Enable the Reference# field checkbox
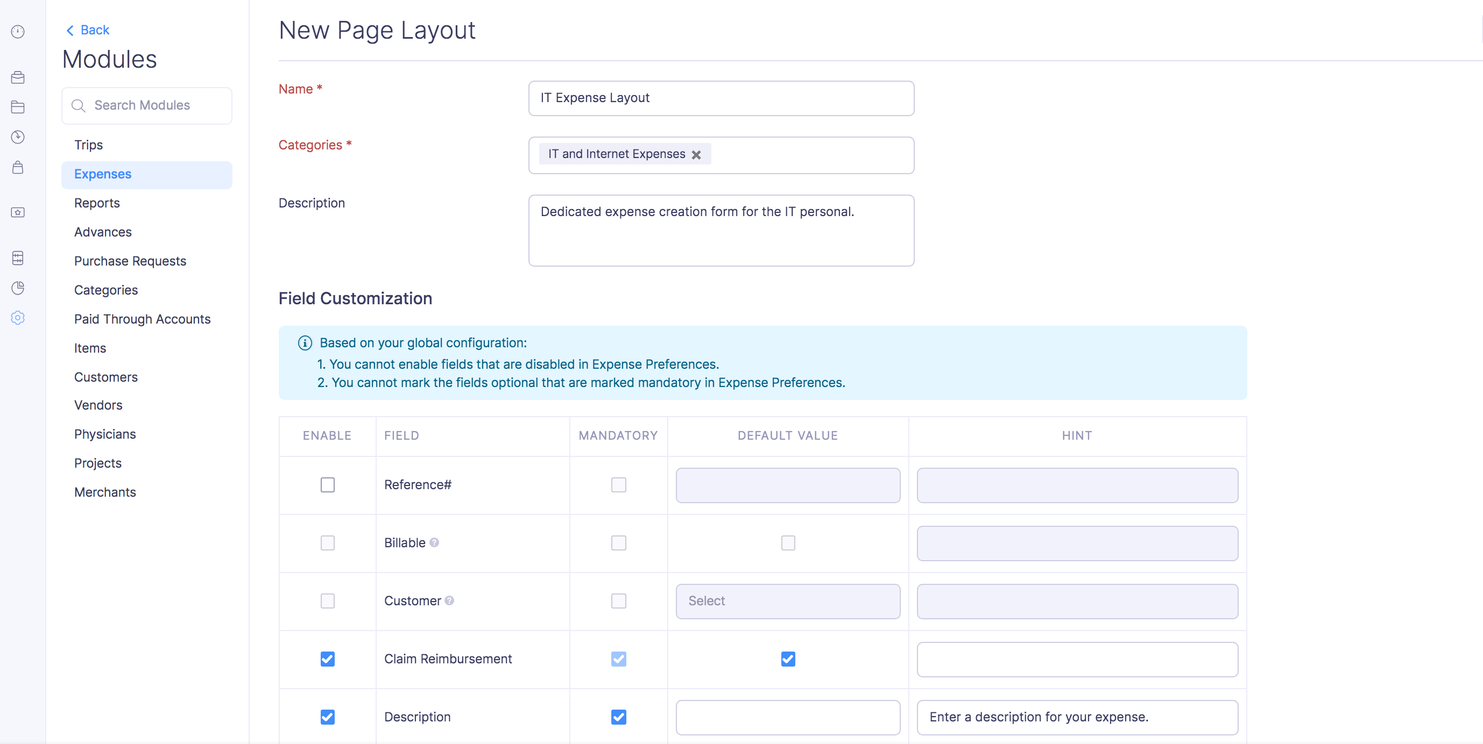The width and height of the screenshot is (1483, 744). tap(328, 485)
